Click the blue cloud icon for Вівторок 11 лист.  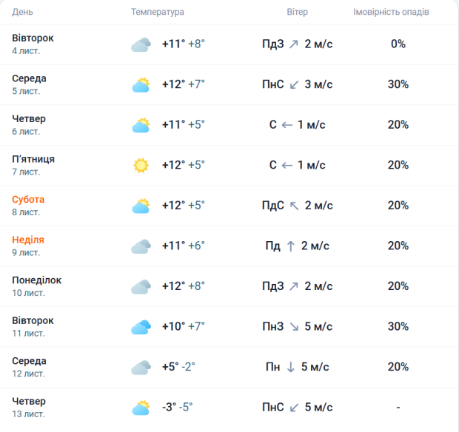click(141, 327)
